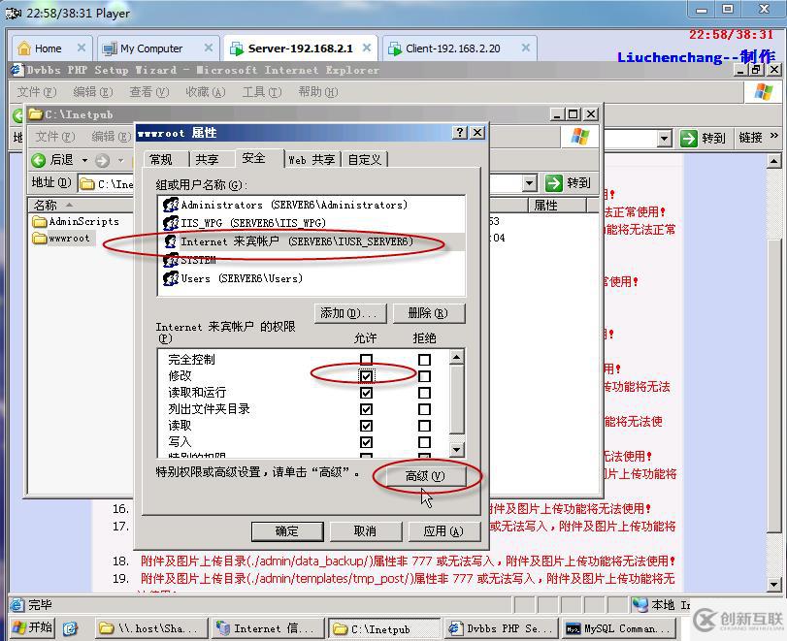Open back history dropdown arrow in Inetpub window
The image size is (787, 641).
coord(84,161)
